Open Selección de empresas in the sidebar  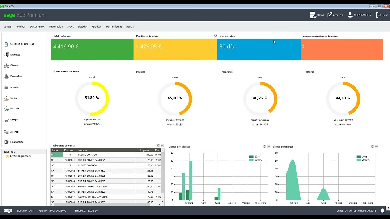click(19, 44)
